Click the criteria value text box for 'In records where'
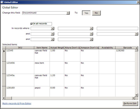The height and width of the screenshot is (109, 140). pyautogui.click(x=117, y=28)
